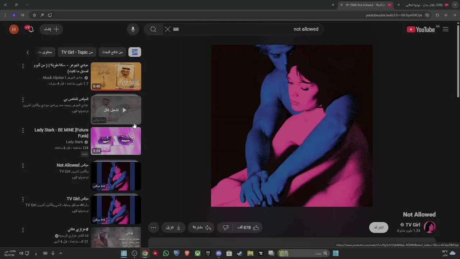Open account avatar H menu

(x=14, y=29)
